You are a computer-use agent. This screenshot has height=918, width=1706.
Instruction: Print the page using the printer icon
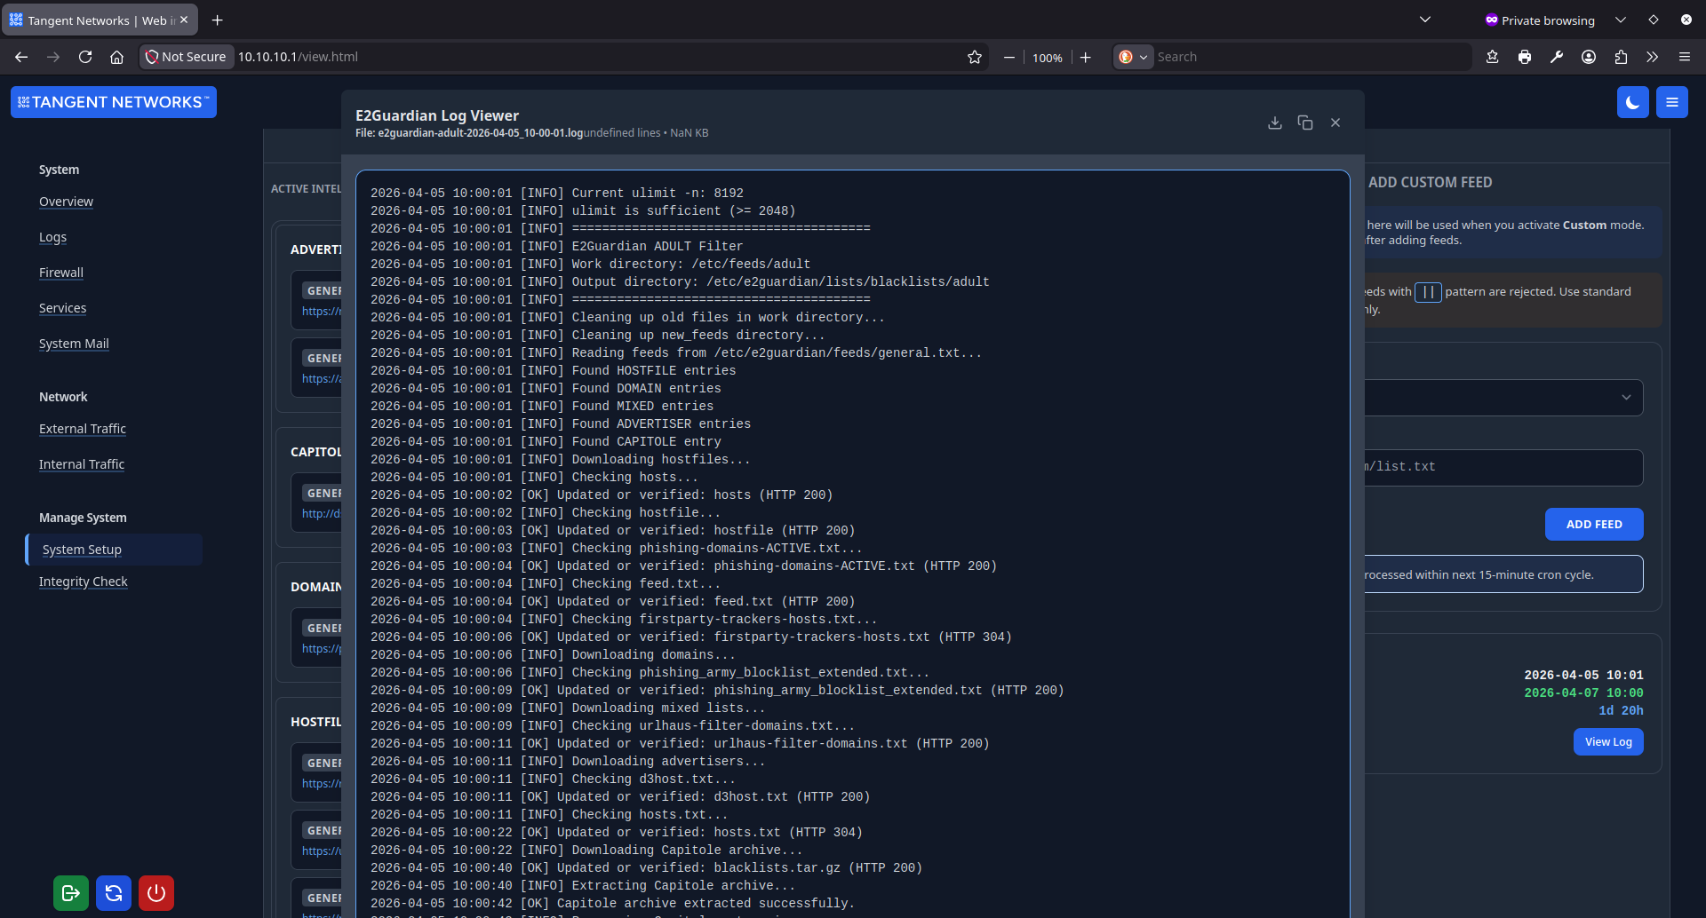[x=1525, y=56]
